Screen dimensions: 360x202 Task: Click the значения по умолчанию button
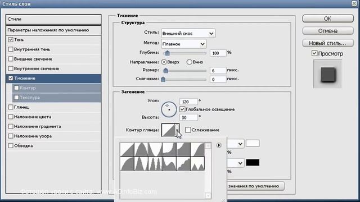tap(255, 186)
